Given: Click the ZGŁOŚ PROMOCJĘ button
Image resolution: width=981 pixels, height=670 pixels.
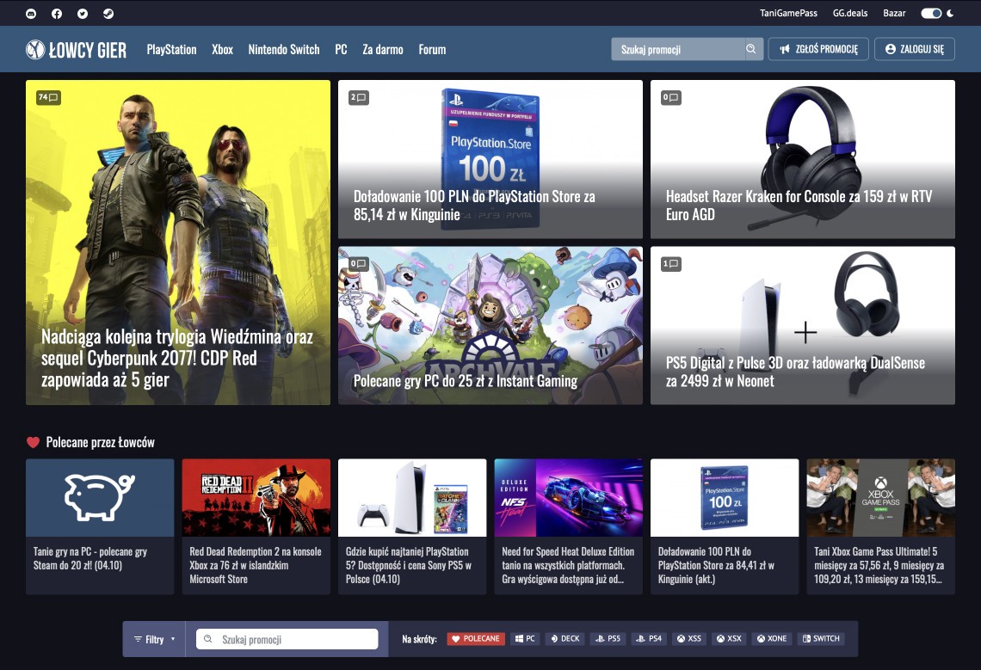Looking at the screenshot, I should point(818,49).
